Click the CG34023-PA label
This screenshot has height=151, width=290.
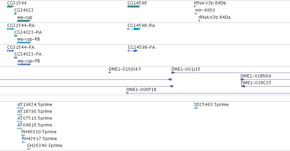(x=28, y=54)
